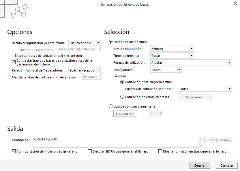
Task: Expand the Tipos de nómina dropdown
Action: [x=172, y=56]
